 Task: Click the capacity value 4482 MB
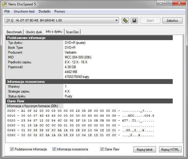coord(71,72)
